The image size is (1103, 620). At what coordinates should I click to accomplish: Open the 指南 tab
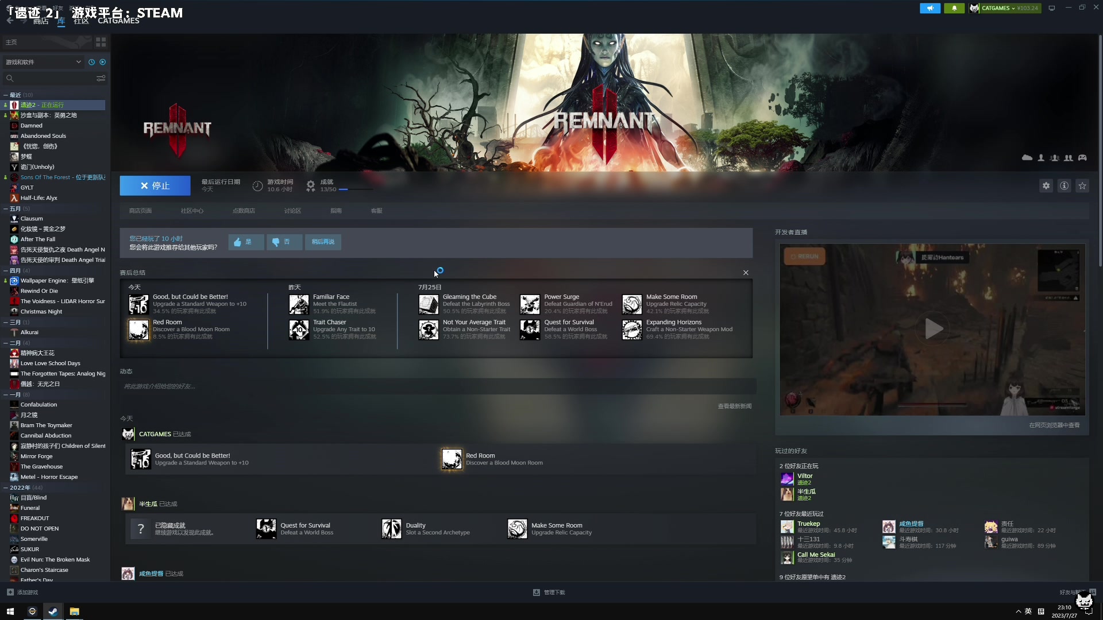tap(336, 211)
